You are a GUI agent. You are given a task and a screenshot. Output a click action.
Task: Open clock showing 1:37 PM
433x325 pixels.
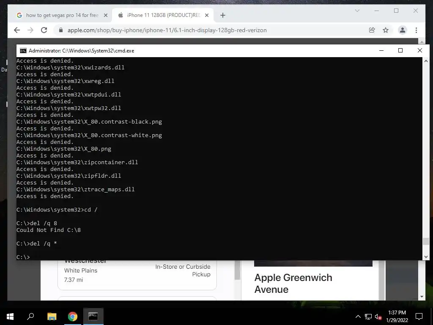point(397,317)
